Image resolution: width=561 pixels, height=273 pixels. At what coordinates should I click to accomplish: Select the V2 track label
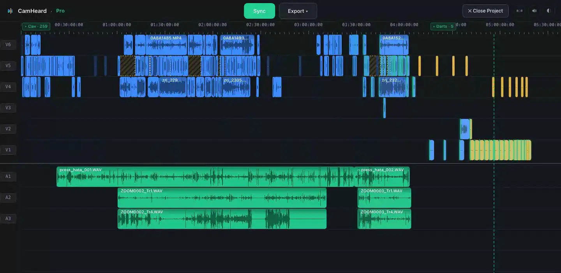(x=8, y=129)
